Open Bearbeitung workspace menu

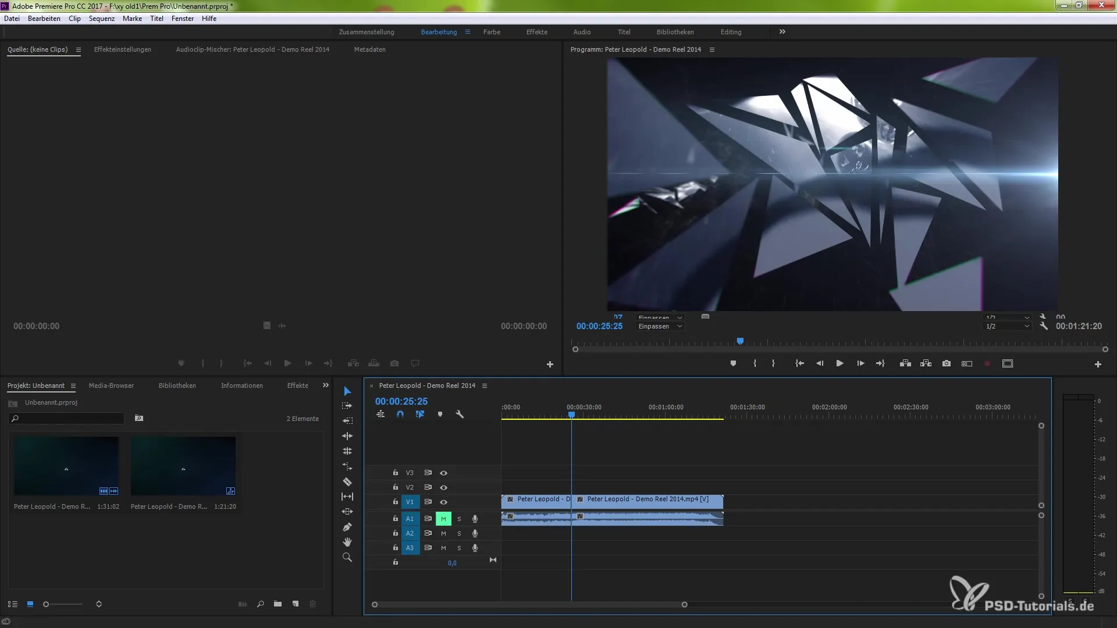point(467,32)
